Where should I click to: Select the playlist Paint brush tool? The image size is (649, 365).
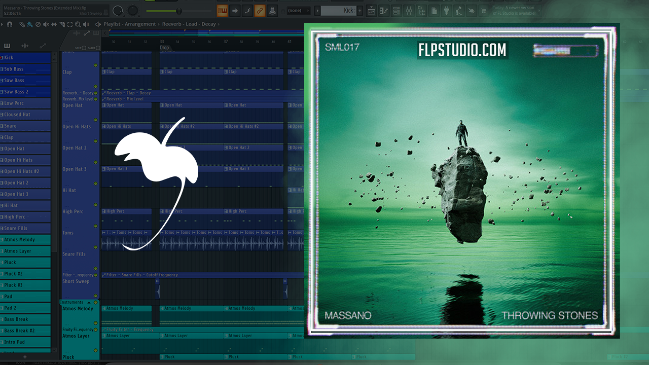(30, 24)
